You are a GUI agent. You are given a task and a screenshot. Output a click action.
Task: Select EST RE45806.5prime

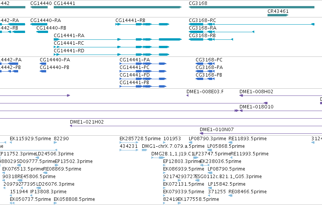20,180
